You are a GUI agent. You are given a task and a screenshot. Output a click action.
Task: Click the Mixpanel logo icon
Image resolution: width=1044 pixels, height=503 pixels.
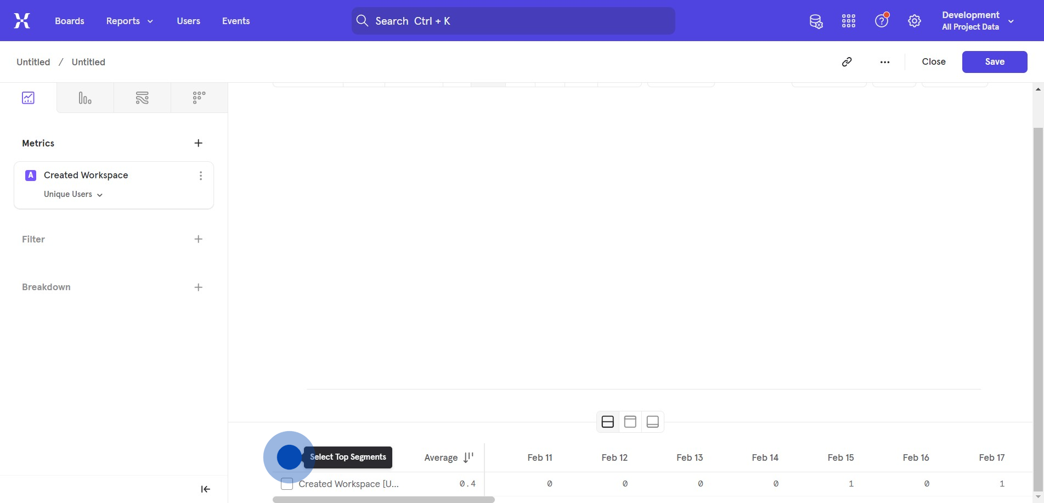[x=22, y=21]
